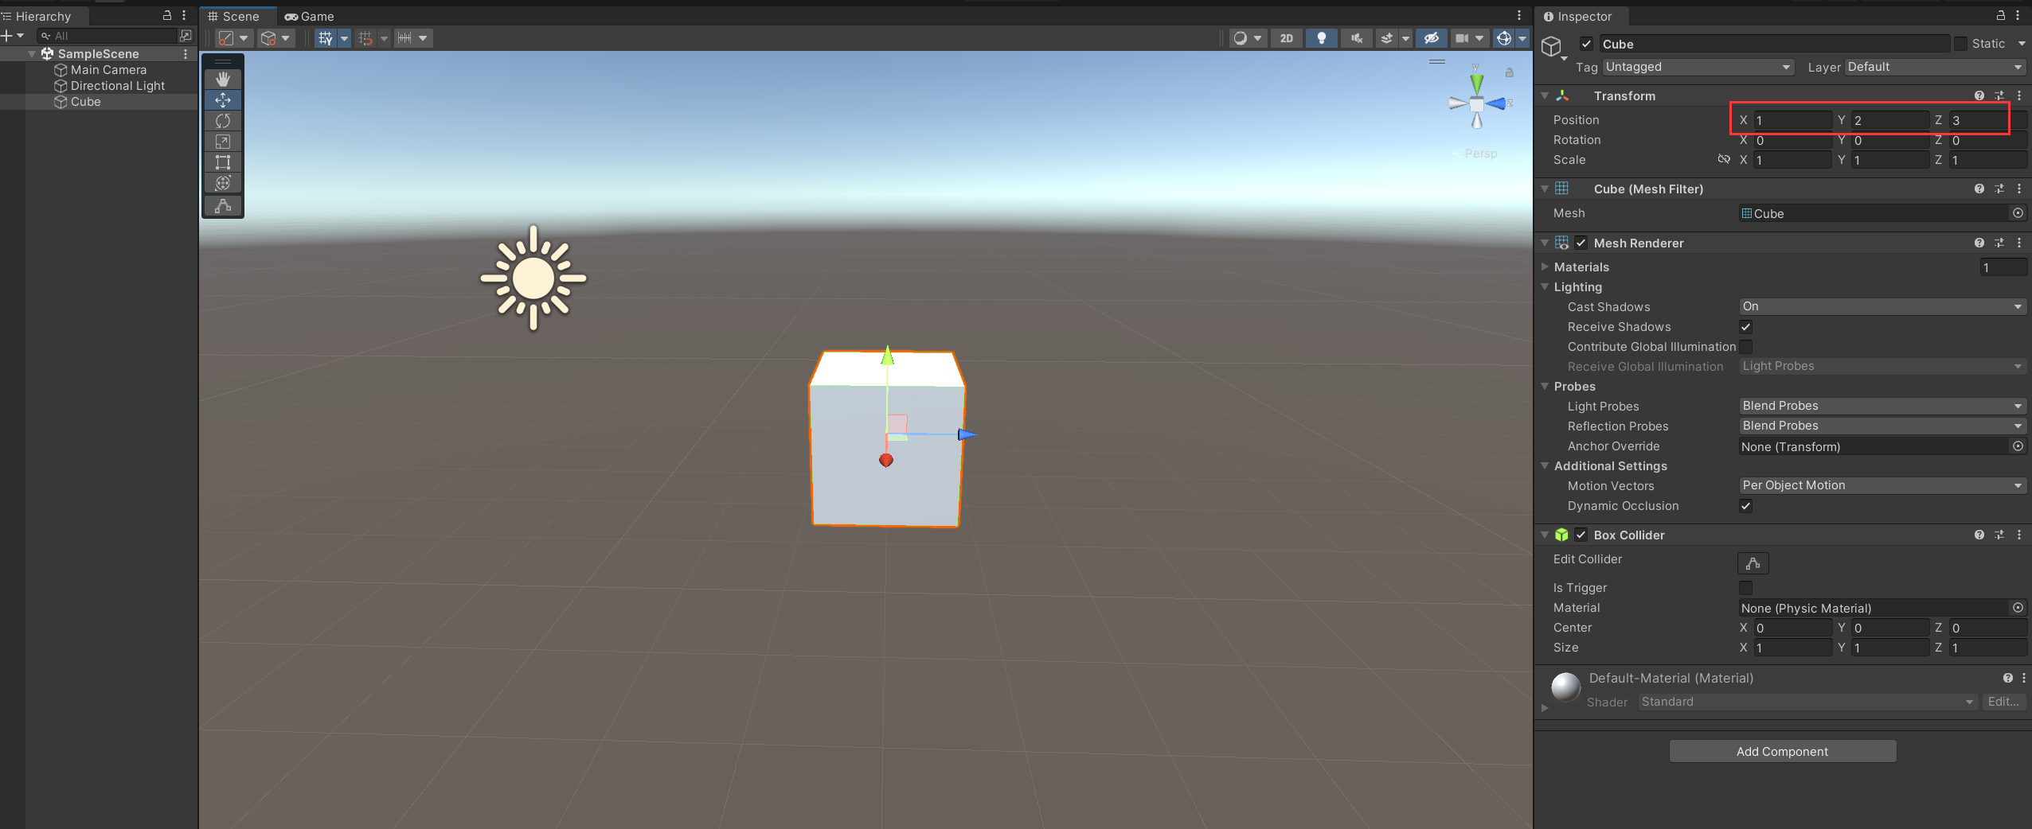Select the Scale tool

tap(223, 142)
